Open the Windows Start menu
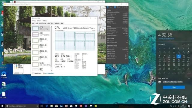Viewport: 192px width, 108px height. (x=2, y=106)
